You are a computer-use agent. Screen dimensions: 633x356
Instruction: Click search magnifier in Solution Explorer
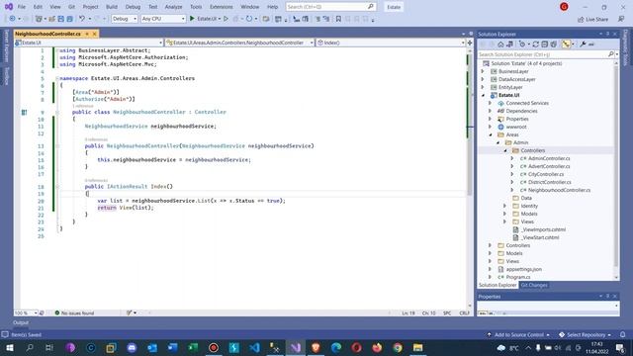click(611, 54)
